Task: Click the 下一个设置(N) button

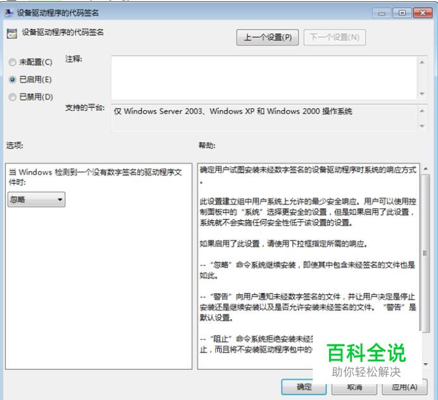Action: pyautogui.click(x=335, y=37)
